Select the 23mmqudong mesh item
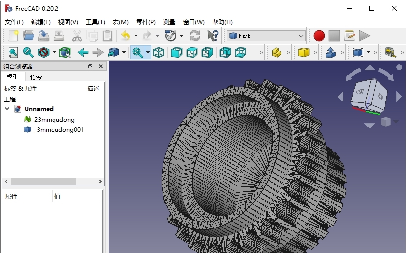 (54, 119)
